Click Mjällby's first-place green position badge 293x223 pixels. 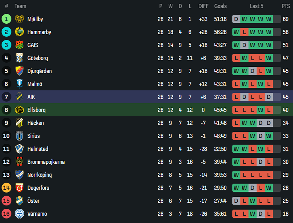[6, 19]
